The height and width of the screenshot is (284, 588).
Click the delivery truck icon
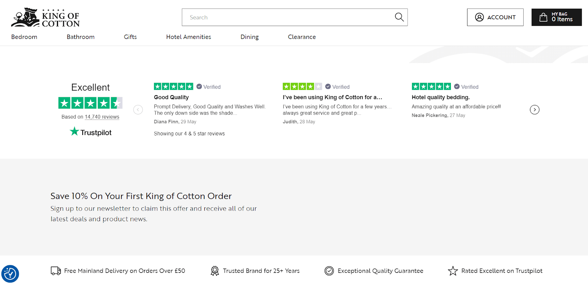pyautogui.click(x=56, y=271)
